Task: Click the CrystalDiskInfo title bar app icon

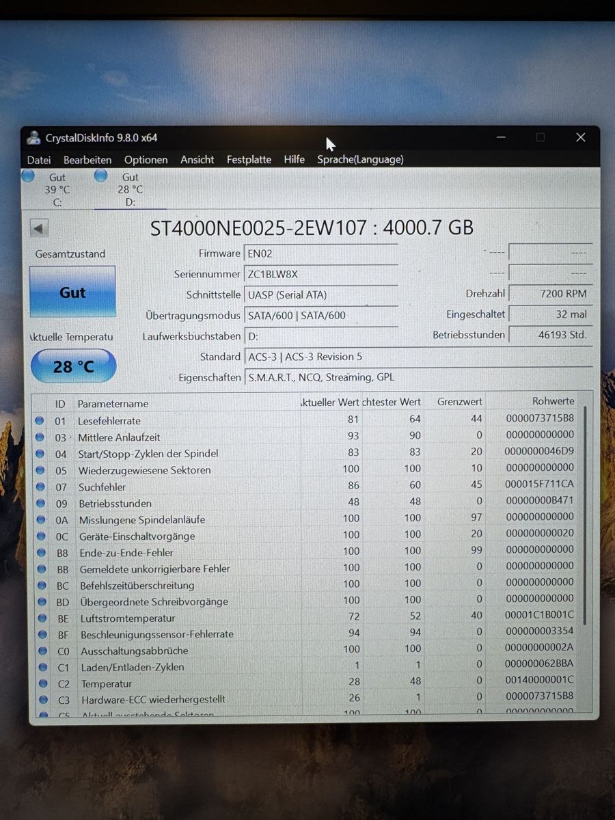Action: click(x=33, y=137)
